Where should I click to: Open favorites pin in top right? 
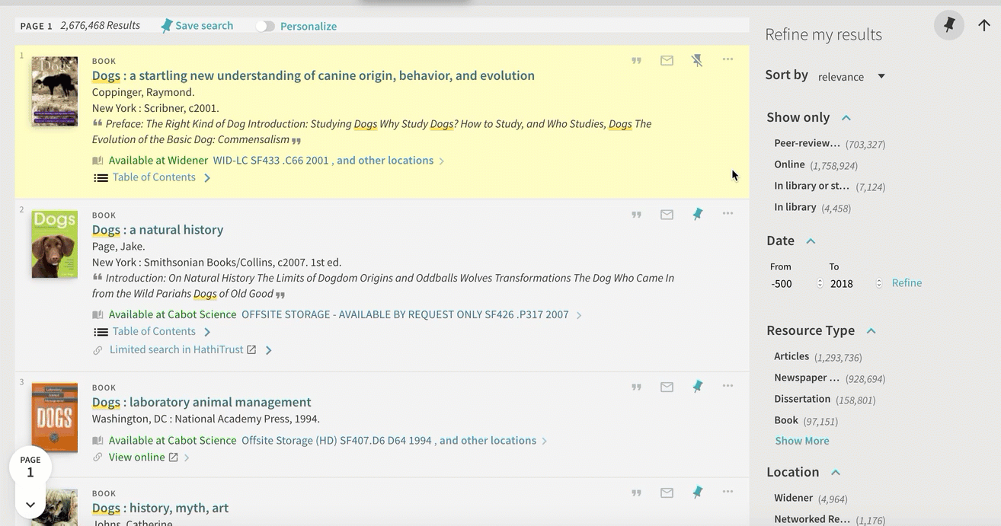[x=949, y=25]
